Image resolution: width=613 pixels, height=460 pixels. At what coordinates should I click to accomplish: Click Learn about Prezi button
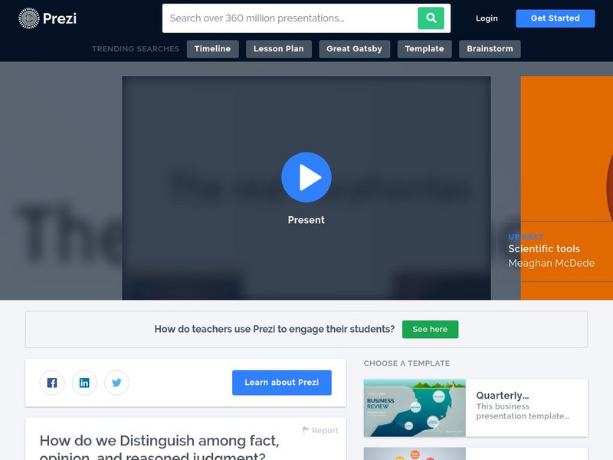pos(282,383)
